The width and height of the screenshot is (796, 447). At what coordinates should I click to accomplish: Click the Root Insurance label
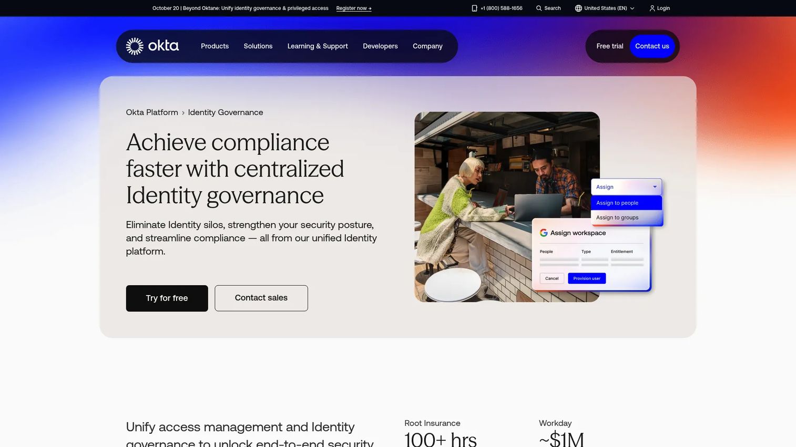click(x=432, y=423)
